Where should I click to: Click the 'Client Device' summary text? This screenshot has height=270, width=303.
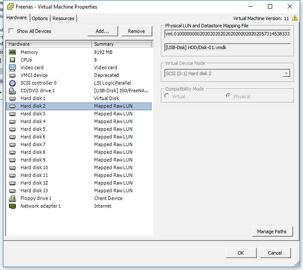[x=108, y=199]
